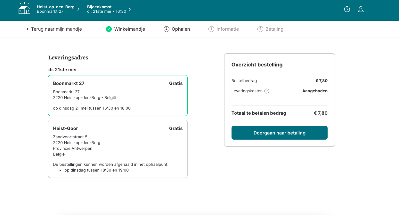Viewport: 399px width, 215px height.
Task: Click the step 3 circle icon
Action: coord(211,29)
